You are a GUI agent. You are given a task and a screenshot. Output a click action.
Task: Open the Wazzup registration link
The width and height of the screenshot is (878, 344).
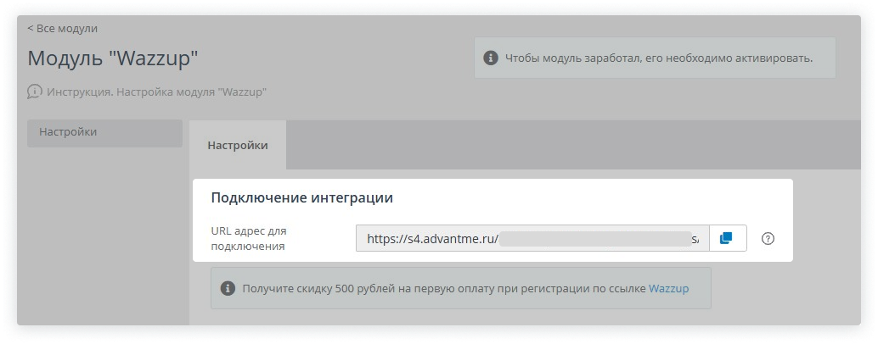(x=668, y=288)
